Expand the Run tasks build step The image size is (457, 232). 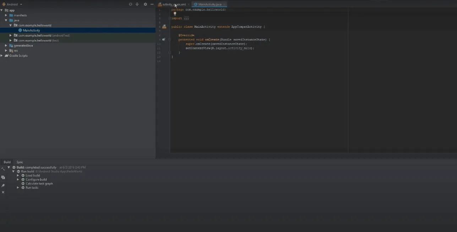[x=18, y=188]
